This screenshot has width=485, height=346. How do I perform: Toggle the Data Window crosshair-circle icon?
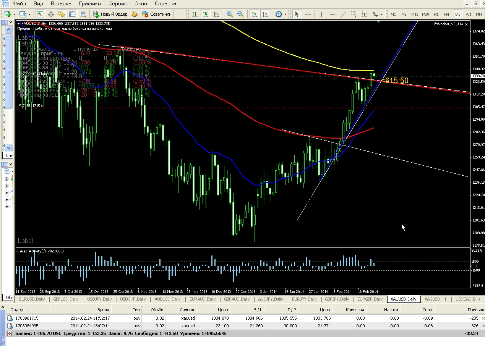51,14
